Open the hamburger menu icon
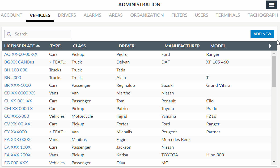This screenshot has height=168, width=280. coord(271,5)
